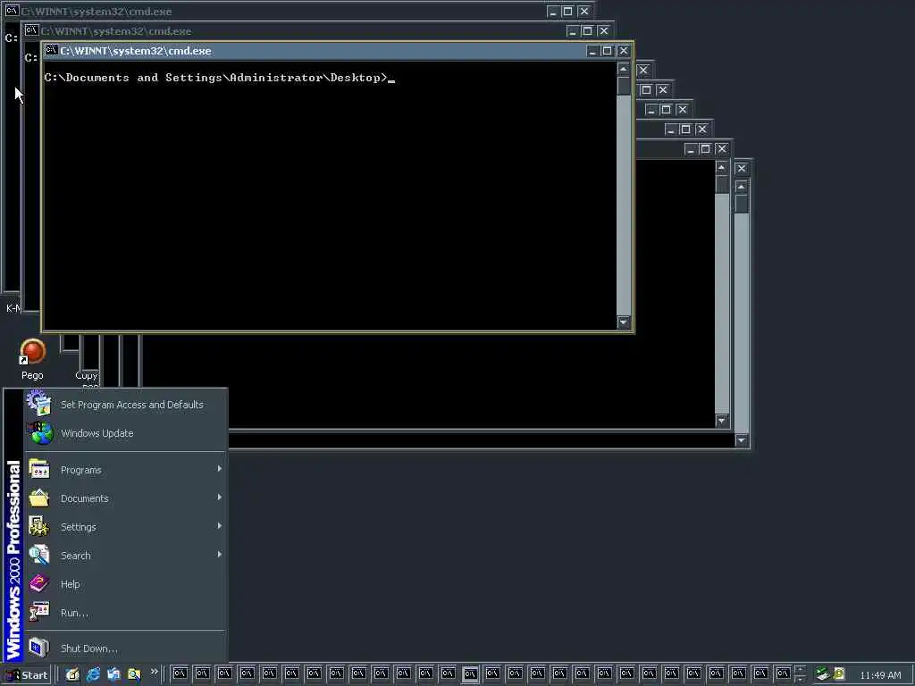Expand the Documents submenu arrow

pyautogui.click(x=220, y=497)
